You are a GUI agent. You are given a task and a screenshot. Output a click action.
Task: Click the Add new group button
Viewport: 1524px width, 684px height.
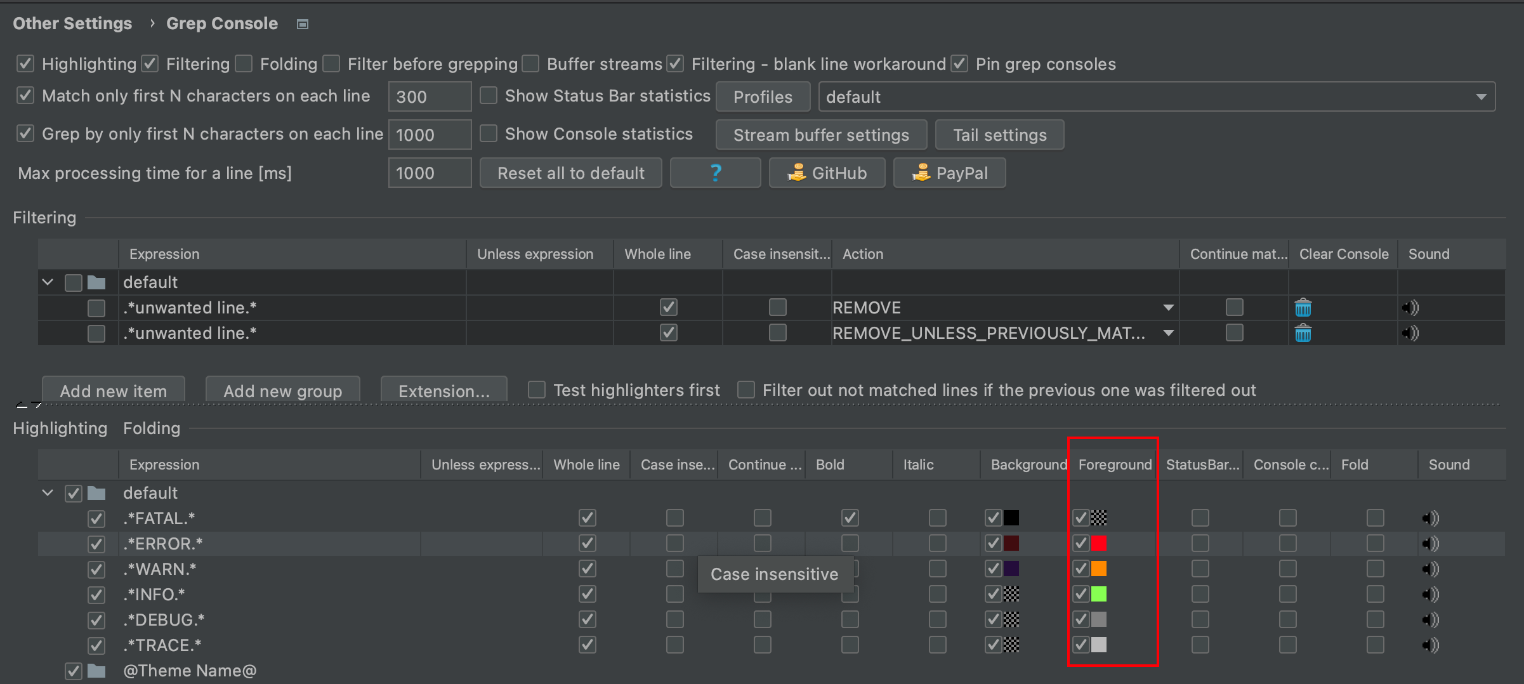282,391
